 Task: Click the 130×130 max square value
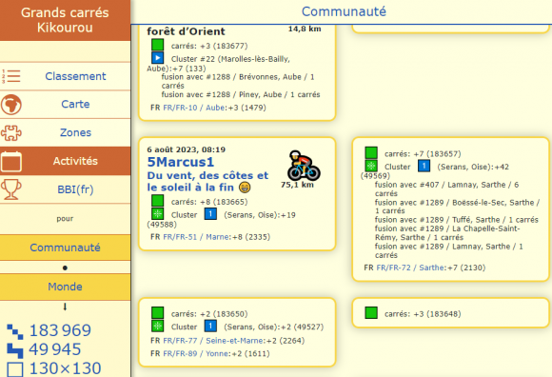click(65, 368)
